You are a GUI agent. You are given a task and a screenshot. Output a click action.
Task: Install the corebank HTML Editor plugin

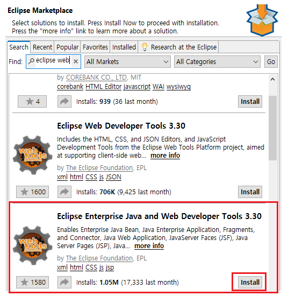coord(250,101)
